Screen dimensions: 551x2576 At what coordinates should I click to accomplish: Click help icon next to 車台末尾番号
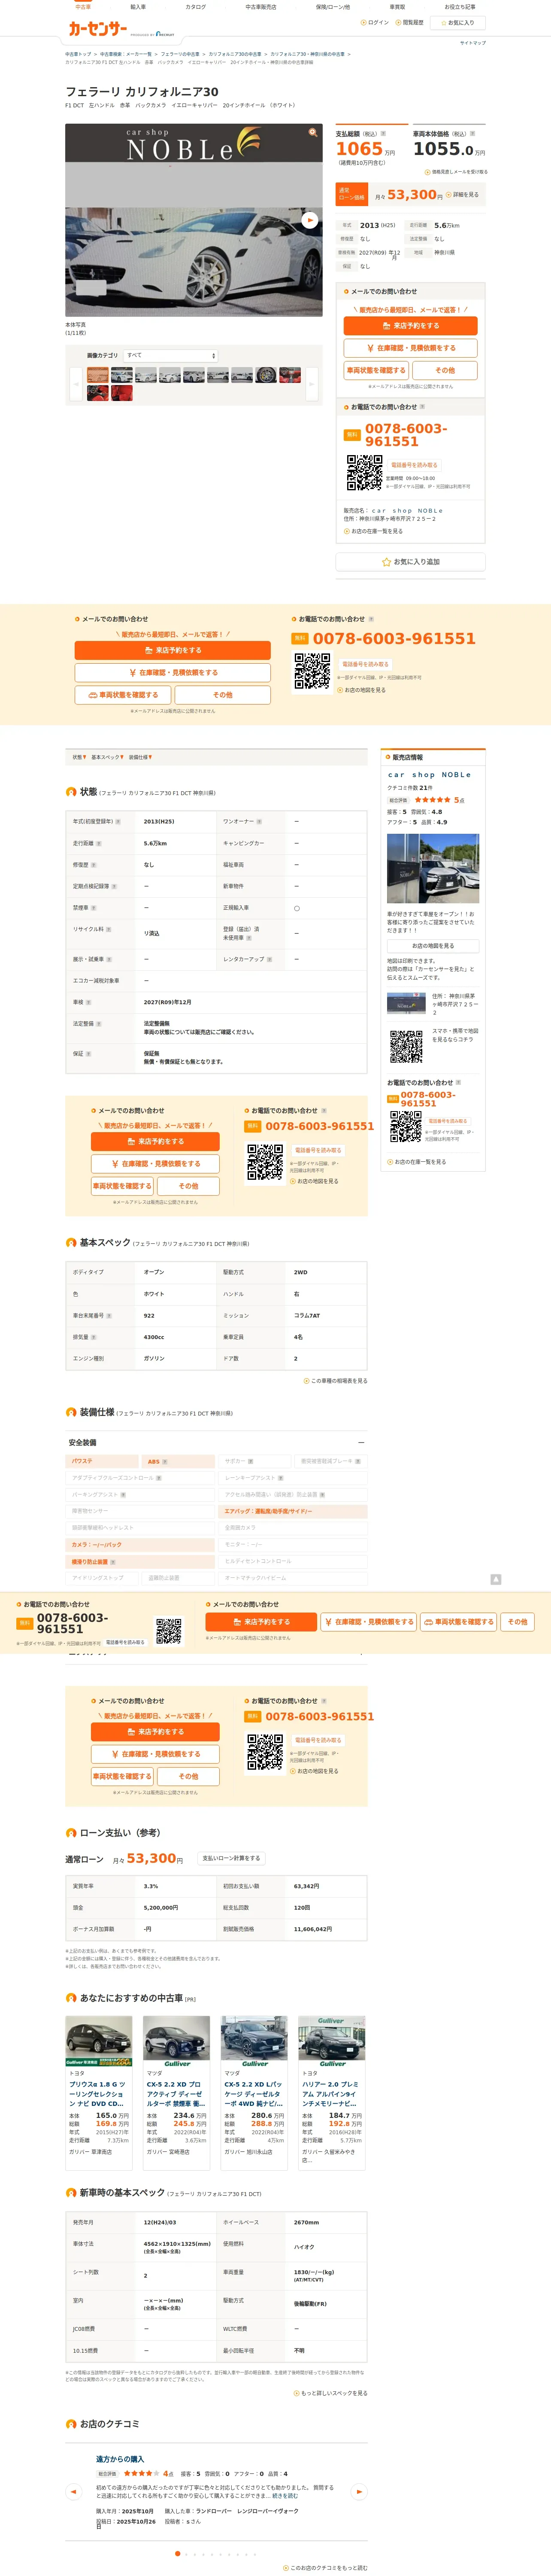click(109, 1316)
